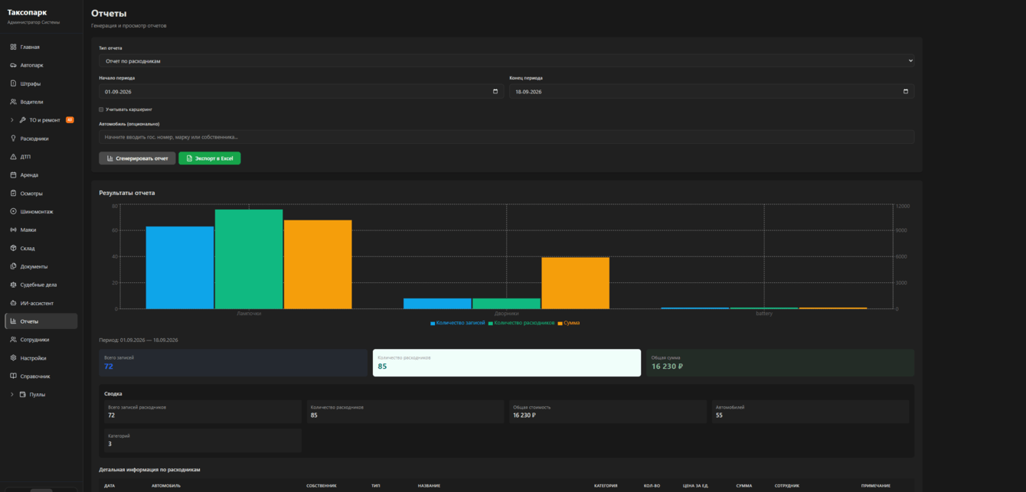The height and width of the screenshot is (492, 1026).
Task: Open the Справочник book icon
Action: pyautogui.click(x=13, y=376)
